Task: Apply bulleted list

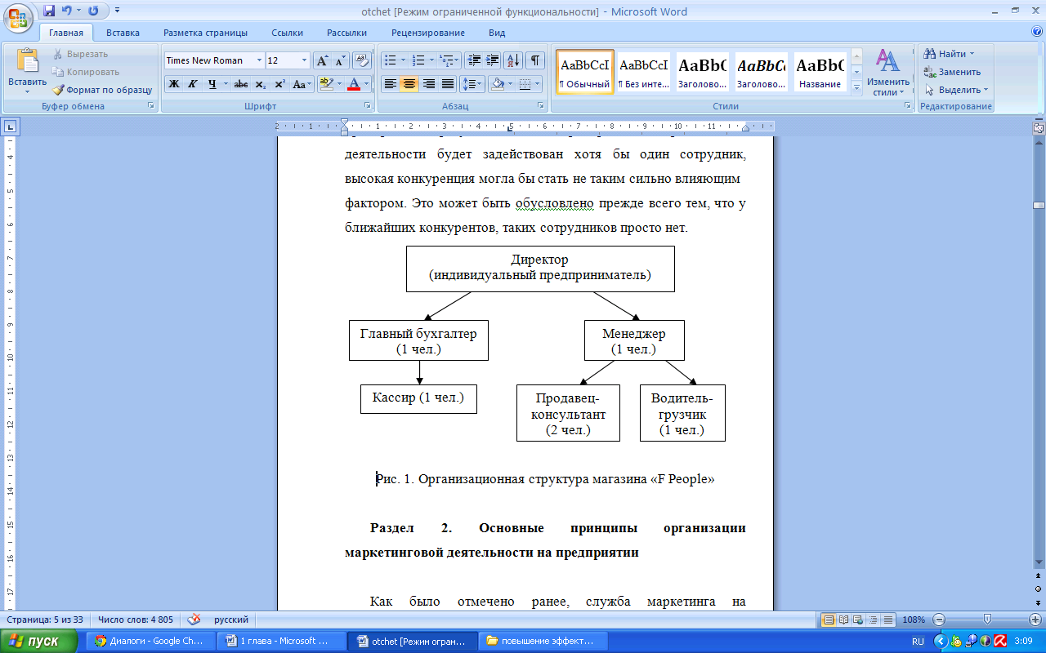Action: point(391,60)
